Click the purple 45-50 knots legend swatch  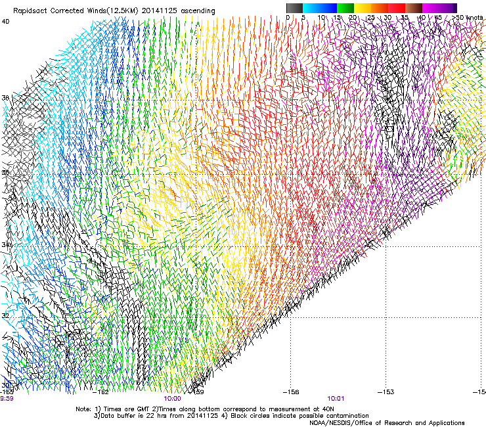(448, 8)
